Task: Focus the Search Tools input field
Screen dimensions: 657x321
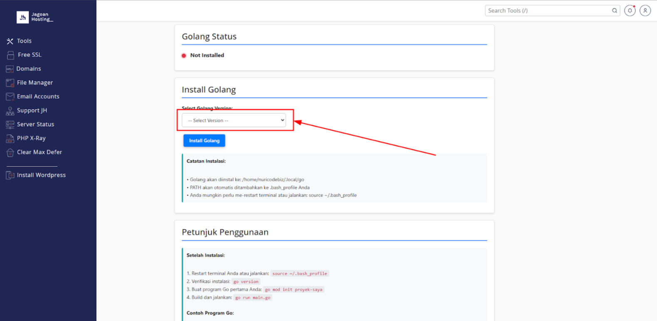Action: [548, 11]
